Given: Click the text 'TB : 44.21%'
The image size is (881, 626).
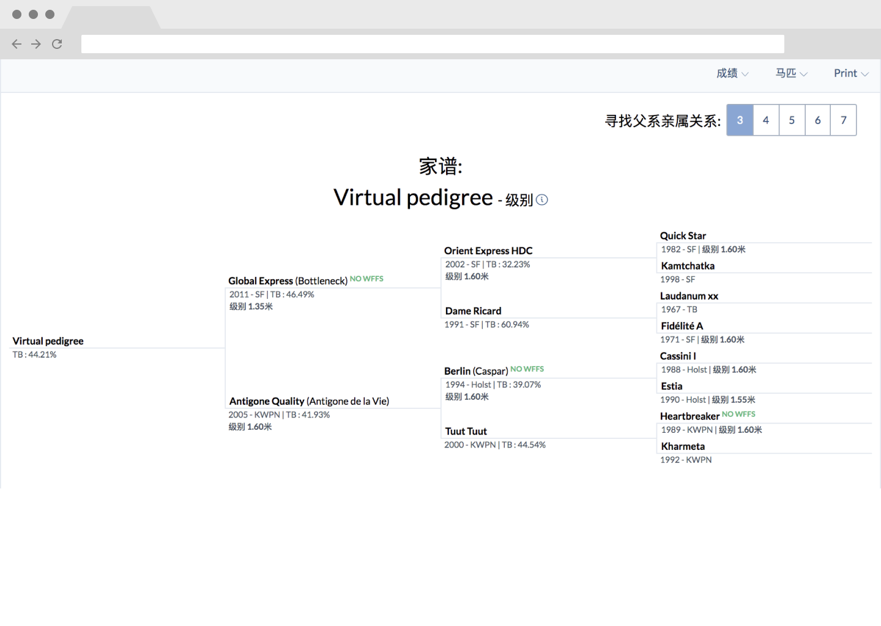Looking at the screenshot, I should pyautogui.click(x=34, y=355).
